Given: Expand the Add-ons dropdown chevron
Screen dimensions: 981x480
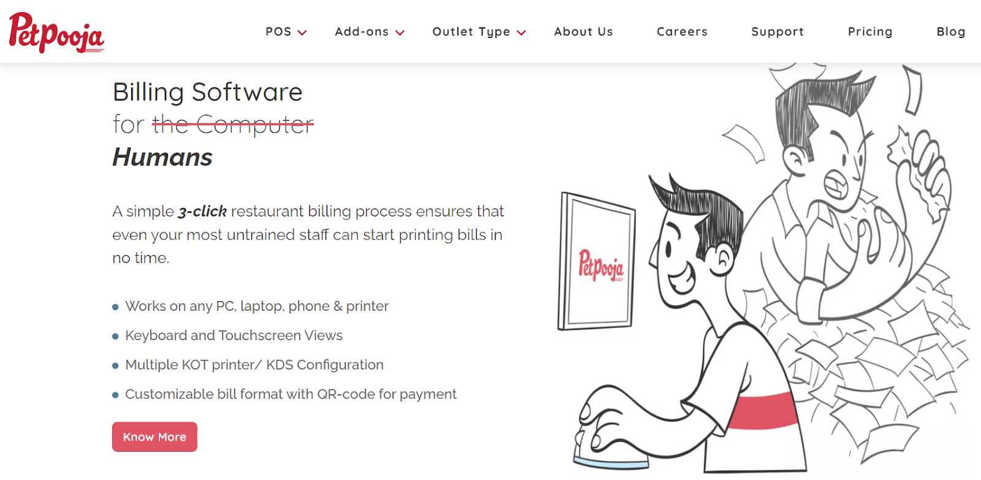Looking at the screenshot, I should click(400, 33).
